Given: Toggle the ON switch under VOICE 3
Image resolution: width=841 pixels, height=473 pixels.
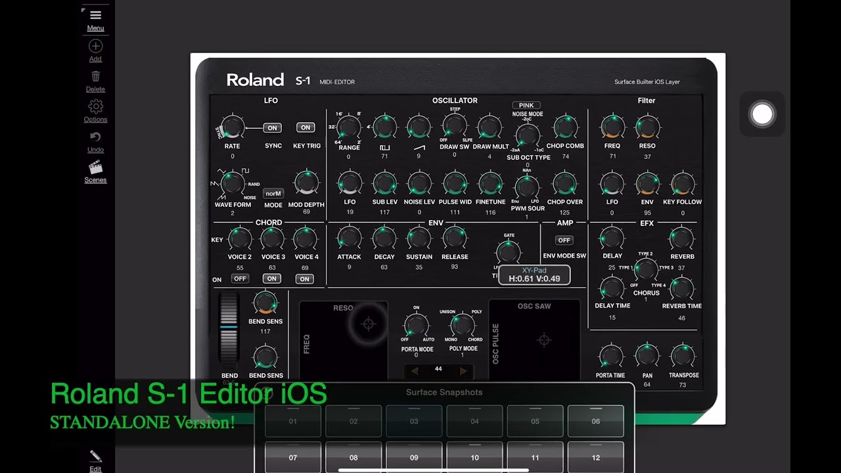Looking at the screenshot, I should (271, 279).
